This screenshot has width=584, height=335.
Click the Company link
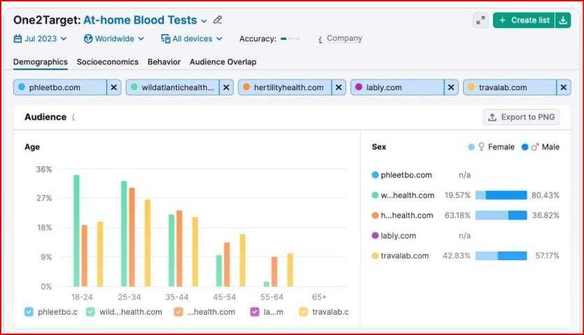(344, 38)
